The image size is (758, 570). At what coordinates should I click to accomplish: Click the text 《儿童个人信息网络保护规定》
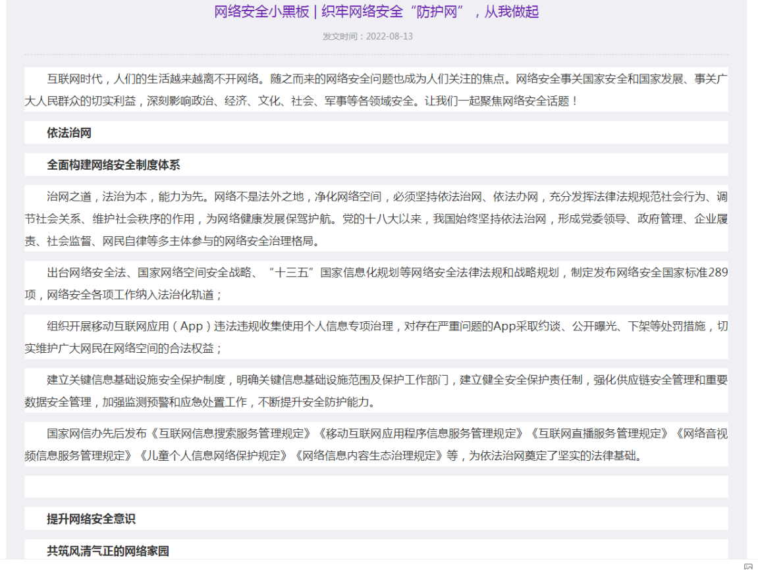click(212, 455)
